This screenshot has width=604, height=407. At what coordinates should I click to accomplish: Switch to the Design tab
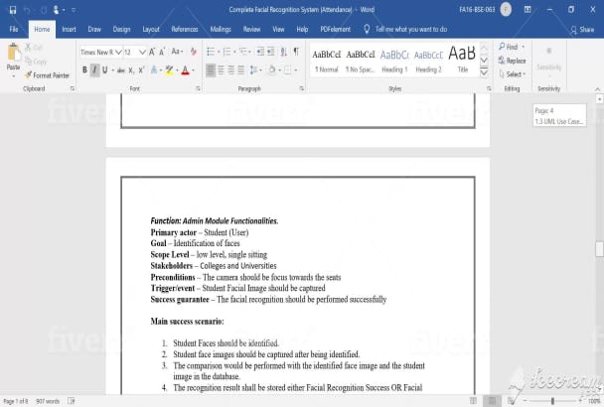122,29
